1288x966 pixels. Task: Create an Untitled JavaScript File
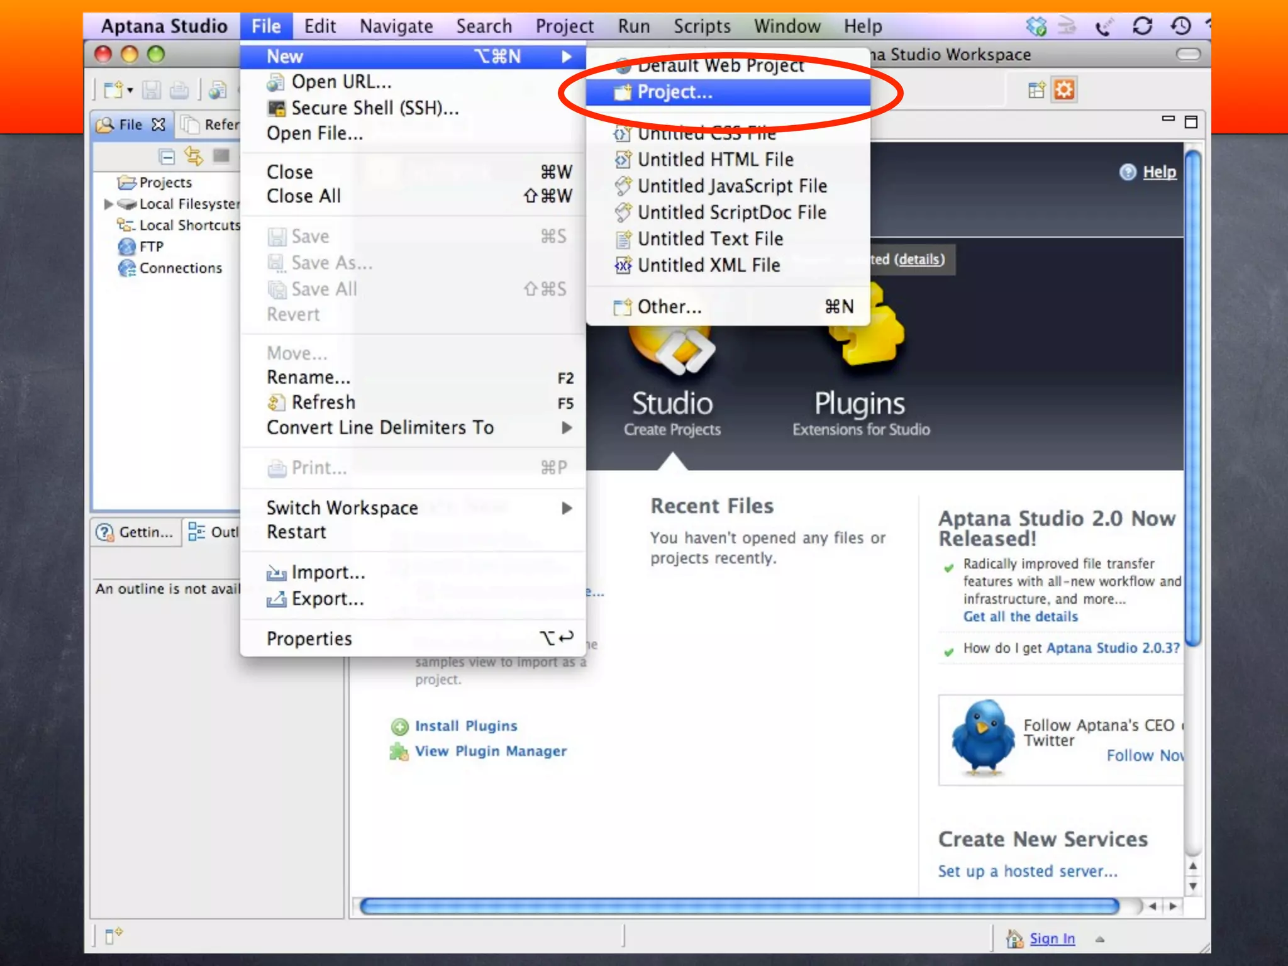[728, 186]
